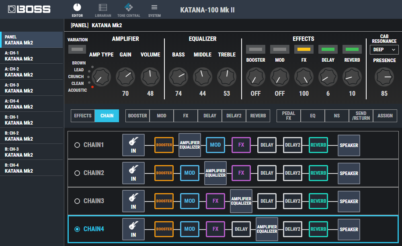Click the Volume knob
This screenshot has width=402, height=246.
coord(150,77)
